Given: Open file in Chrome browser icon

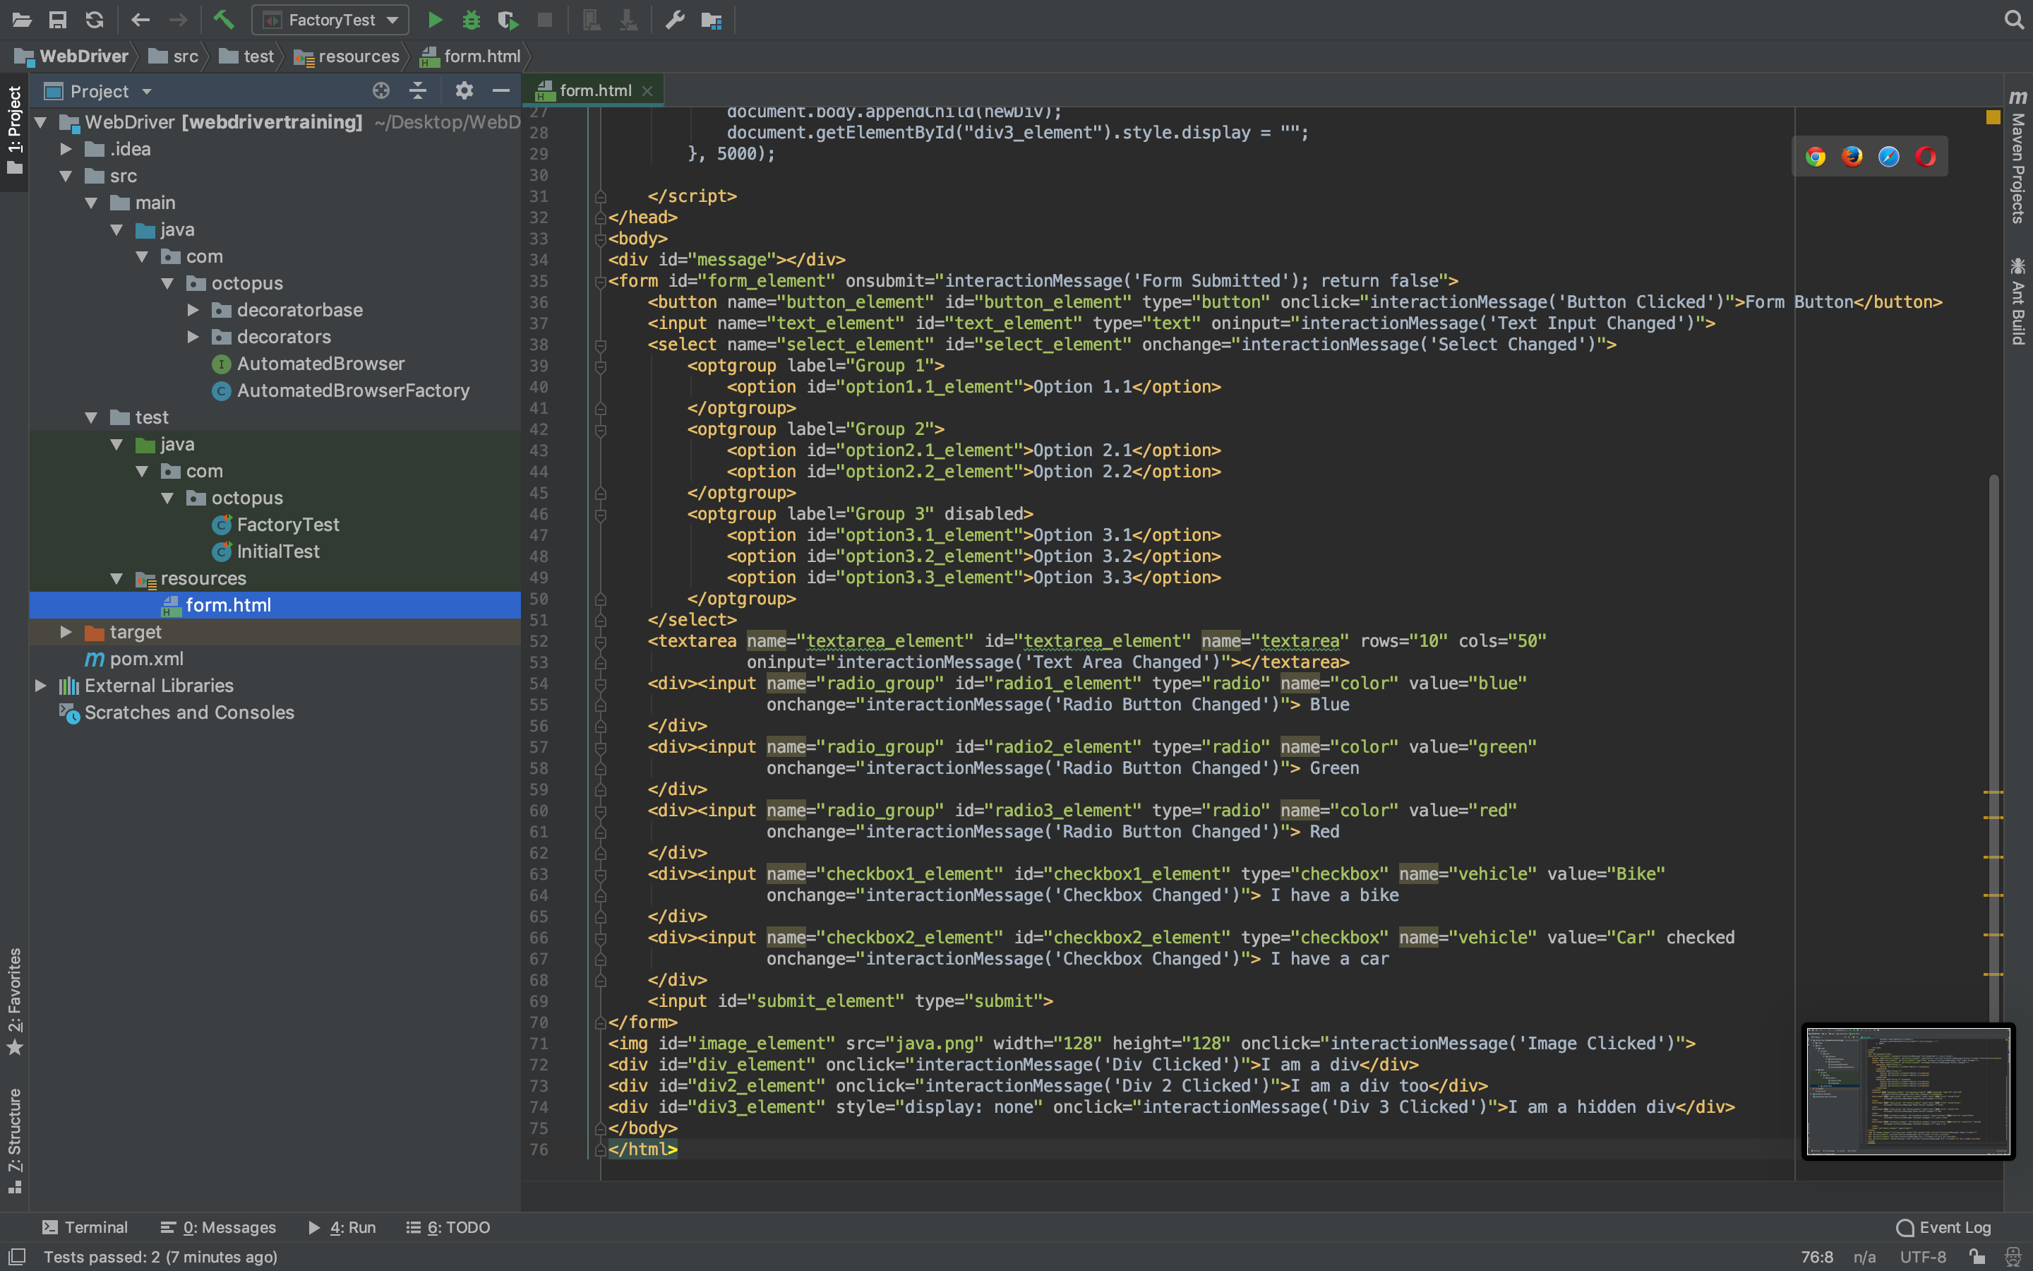Looking at the screenshot, I should 1815,157.
